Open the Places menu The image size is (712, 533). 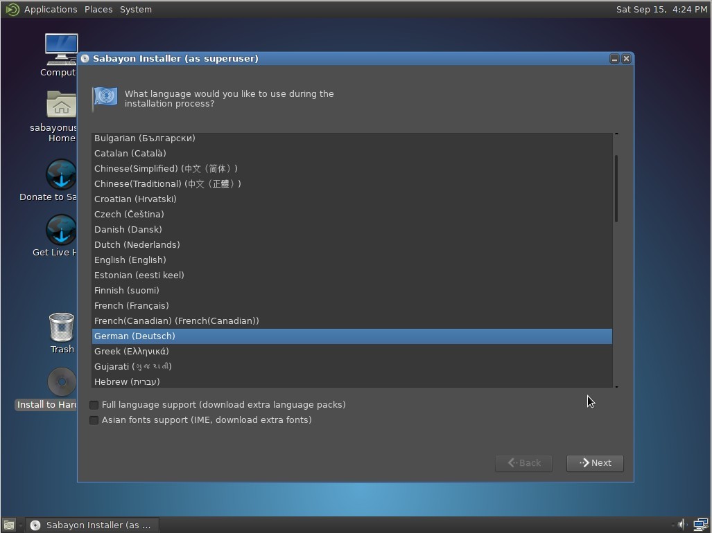click(x=98, y=10)
